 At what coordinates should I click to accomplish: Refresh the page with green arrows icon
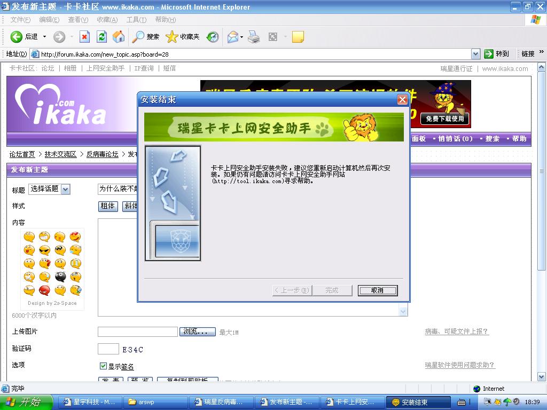[101, 37]
